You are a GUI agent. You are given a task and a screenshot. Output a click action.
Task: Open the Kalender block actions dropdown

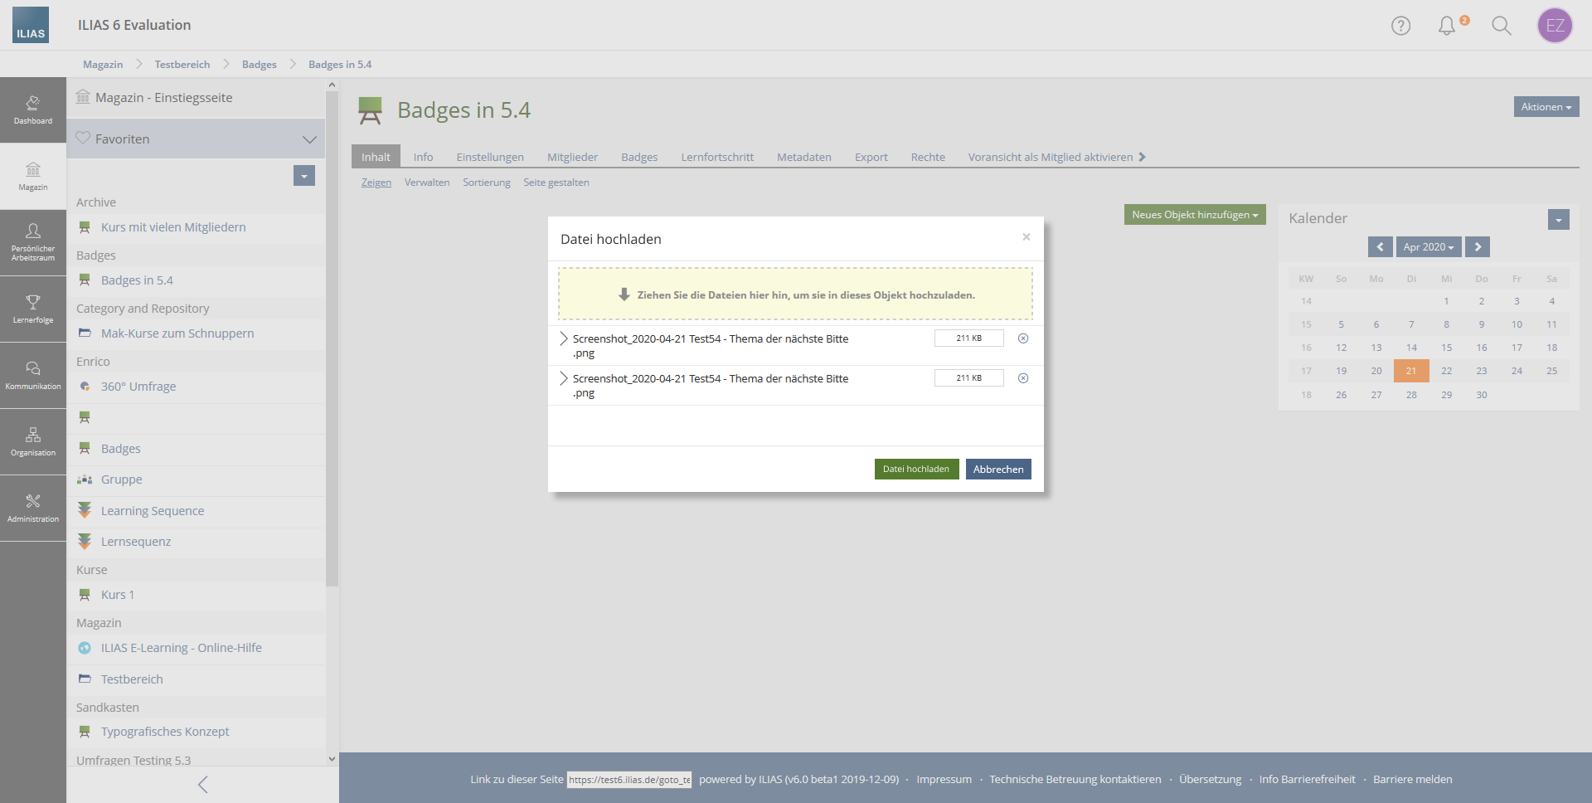point(1559,220)
